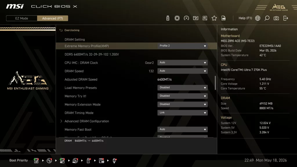
Task: Open the Memory Fast Boot dropdown
Action: (x=182, y=129)
